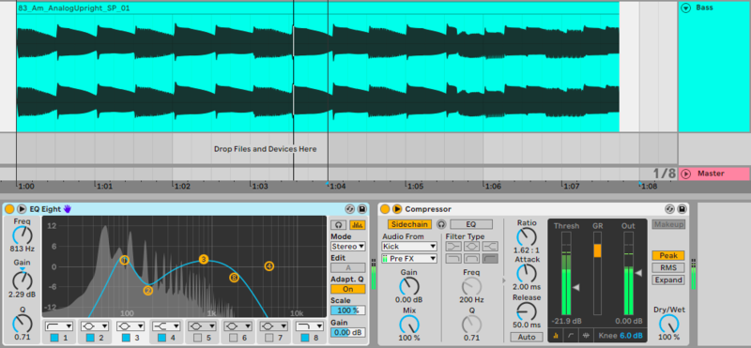Click the Out level slider handle

638,273
